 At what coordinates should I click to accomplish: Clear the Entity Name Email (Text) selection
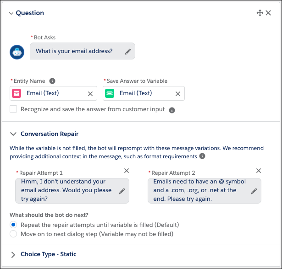pyautogui.click(x=90, y=93)
